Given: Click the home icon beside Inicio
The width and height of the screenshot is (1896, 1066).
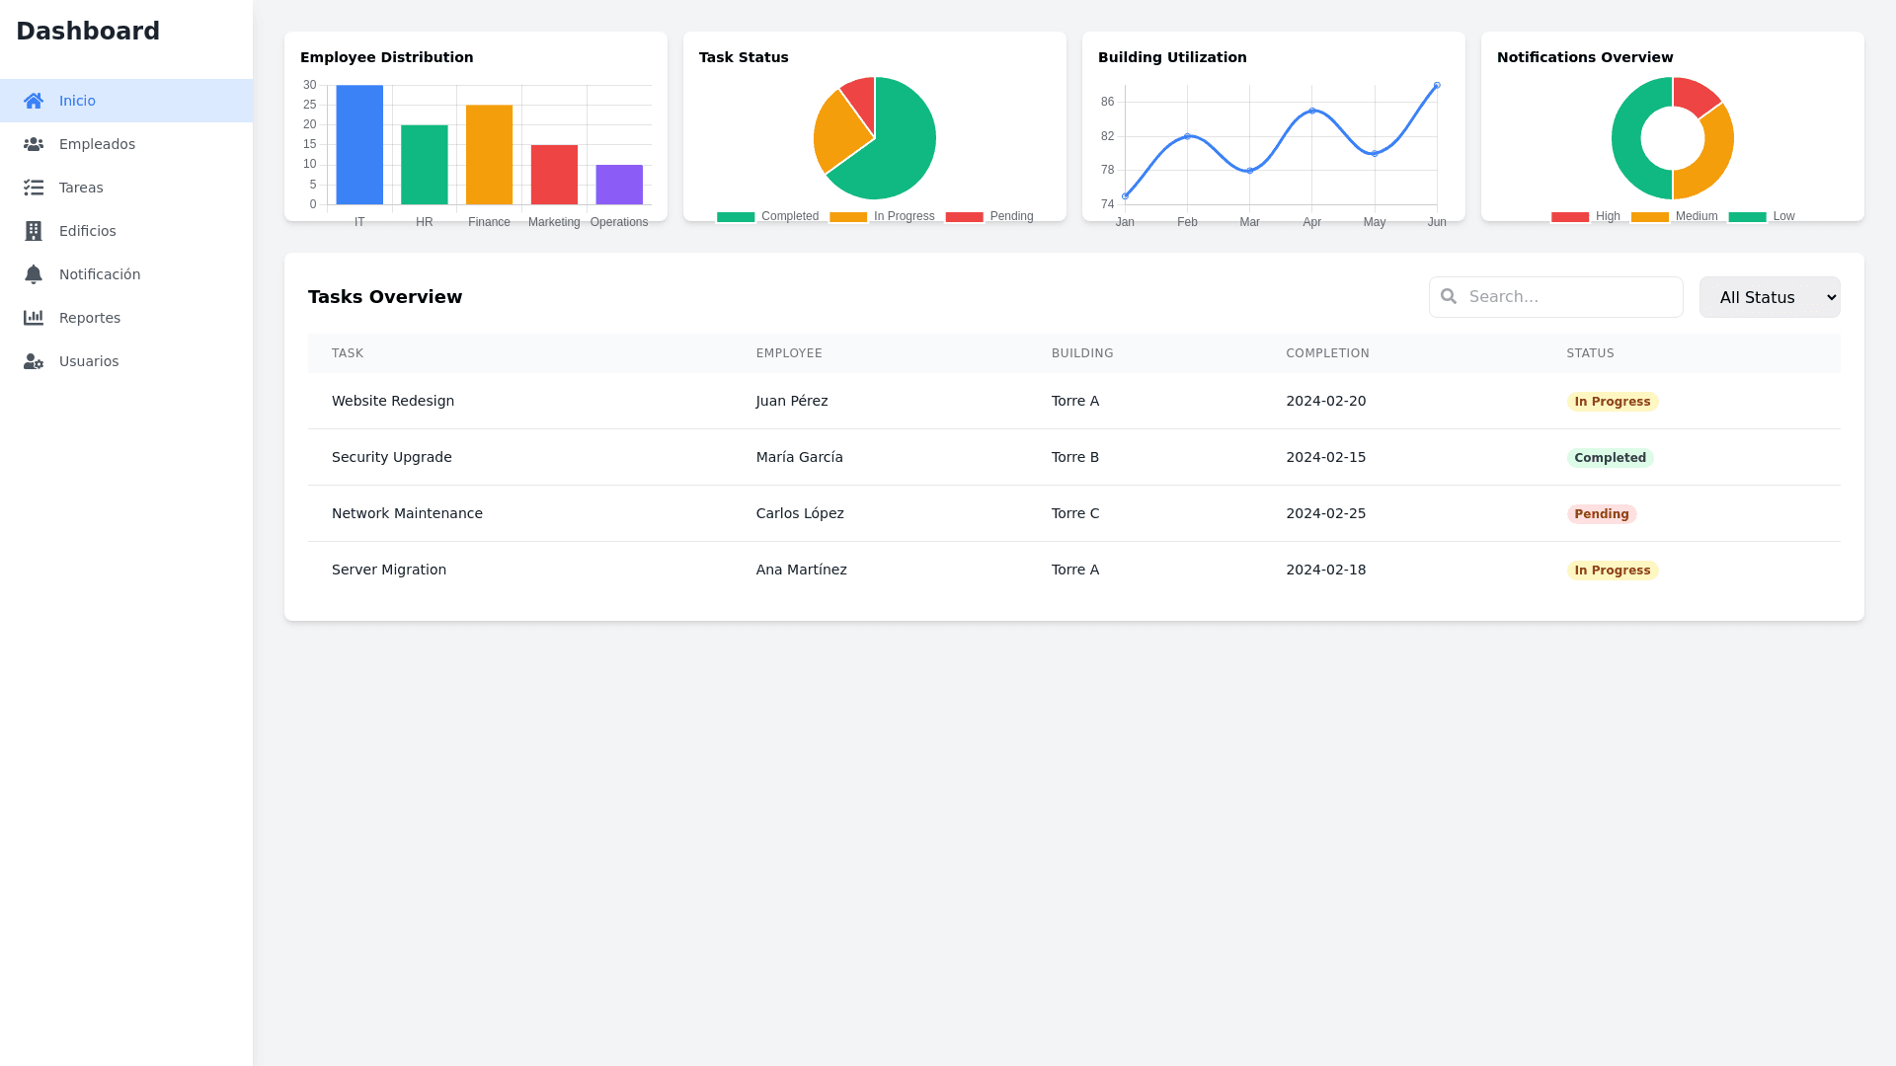Looking at the screenshot, I should click(34, 101).
